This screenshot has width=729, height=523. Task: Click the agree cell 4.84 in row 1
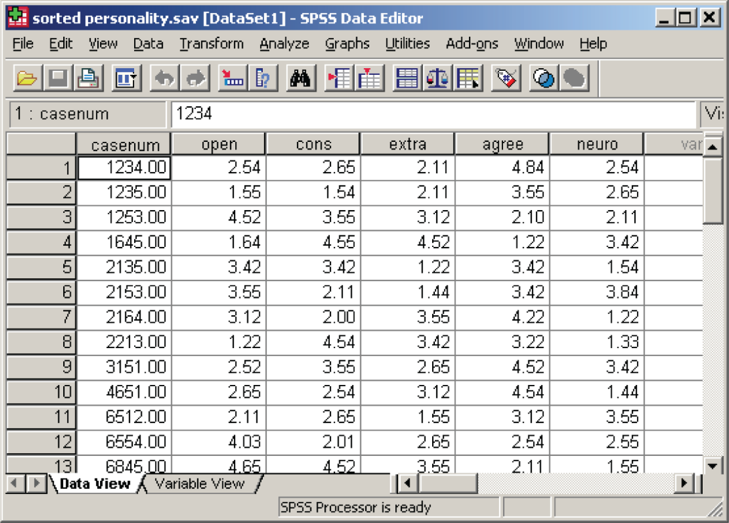[502, 167]
